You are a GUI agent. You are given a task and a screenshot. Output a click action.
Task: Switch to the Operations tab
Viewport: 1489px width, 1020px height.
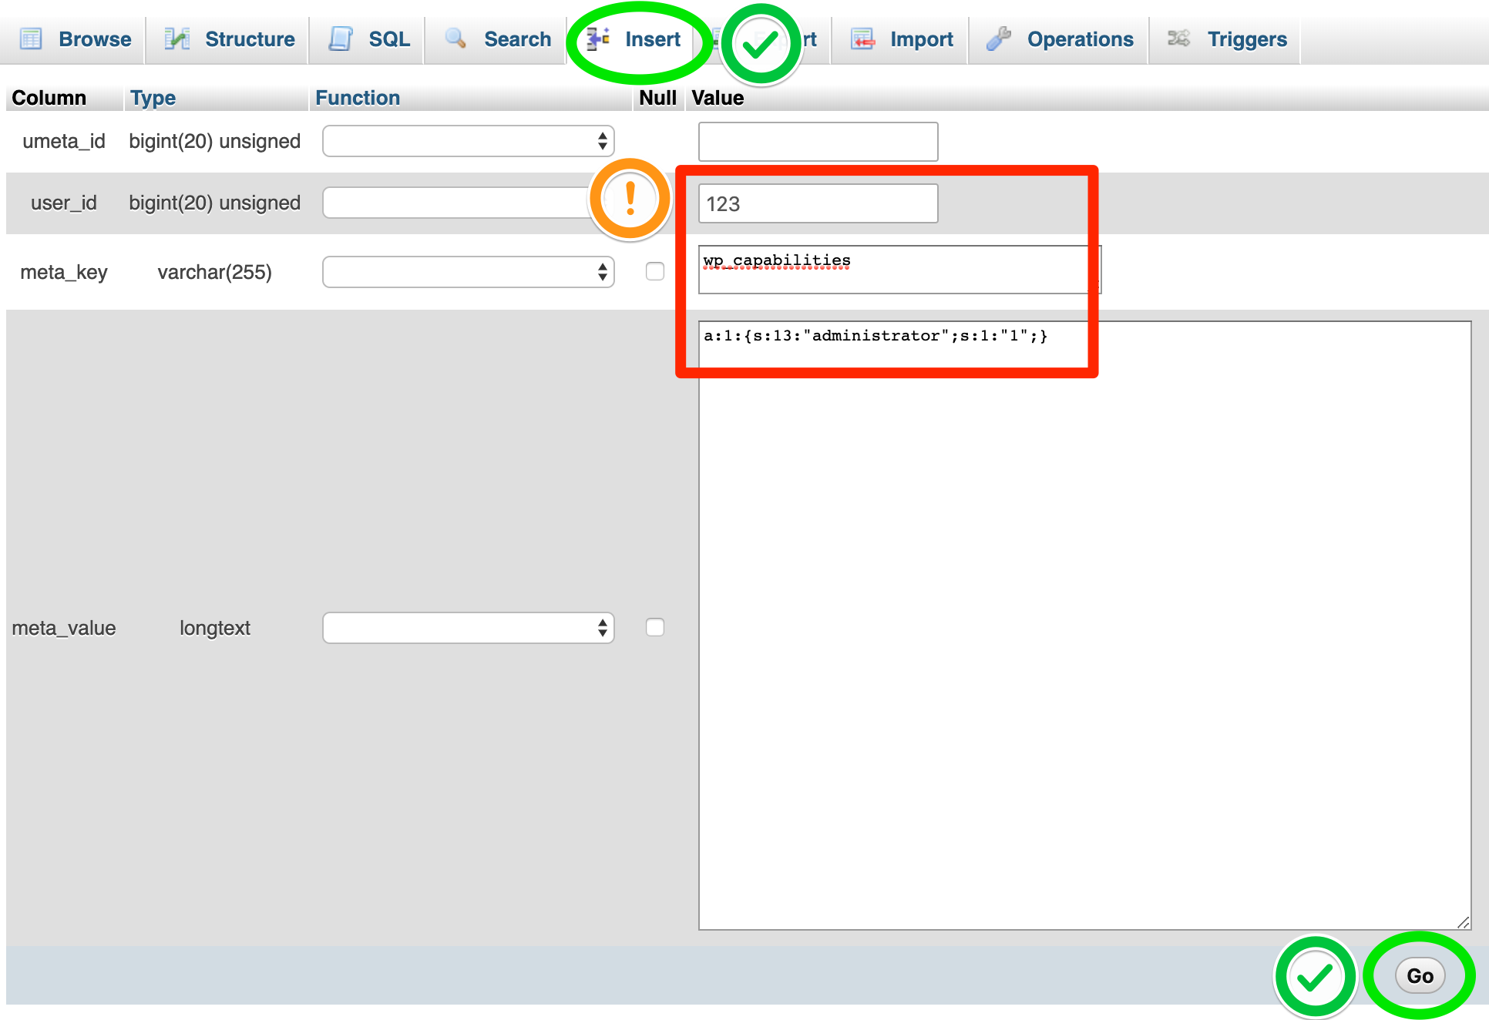point(1079,39)
